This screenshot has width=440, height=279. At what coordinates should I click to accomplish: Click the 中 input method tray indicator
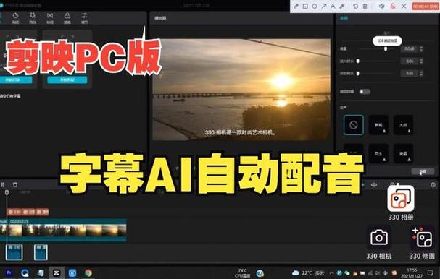tap(386, 272)
